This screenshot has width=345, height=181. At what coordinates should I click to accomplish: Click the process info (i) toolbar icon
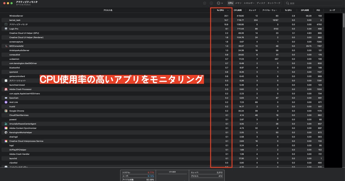click(211, 3)
